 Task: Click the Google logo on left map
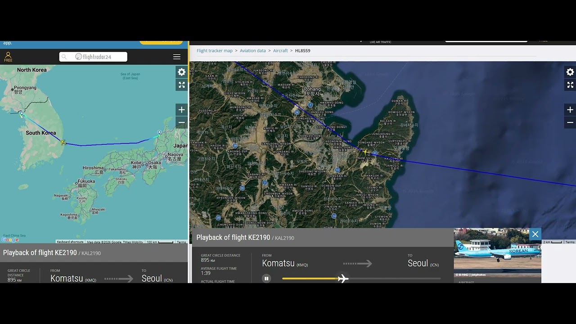pos(10,240)
